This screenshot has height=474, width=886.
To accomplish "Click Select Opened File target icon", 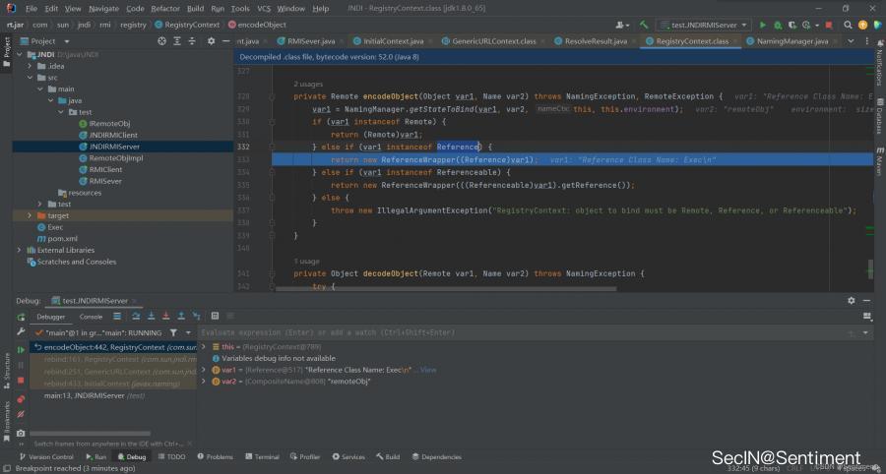I will coord(162,41).
